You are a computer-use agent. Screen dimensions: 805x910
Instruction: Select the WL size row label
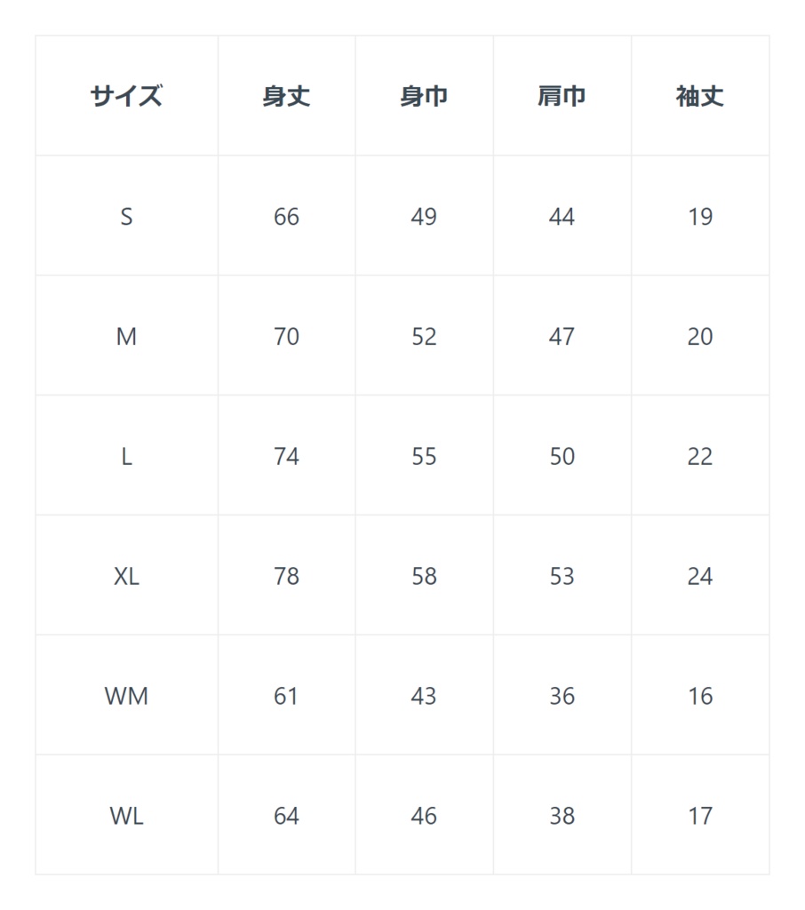pos(126,816)
